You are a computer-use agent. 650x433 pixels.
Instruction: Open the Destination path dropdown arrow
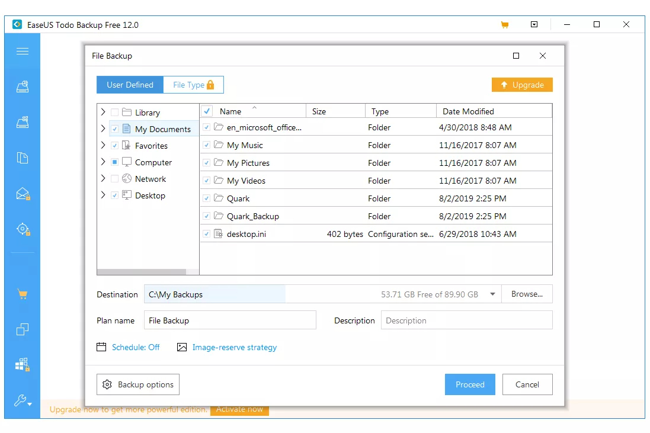pos(492,294)
